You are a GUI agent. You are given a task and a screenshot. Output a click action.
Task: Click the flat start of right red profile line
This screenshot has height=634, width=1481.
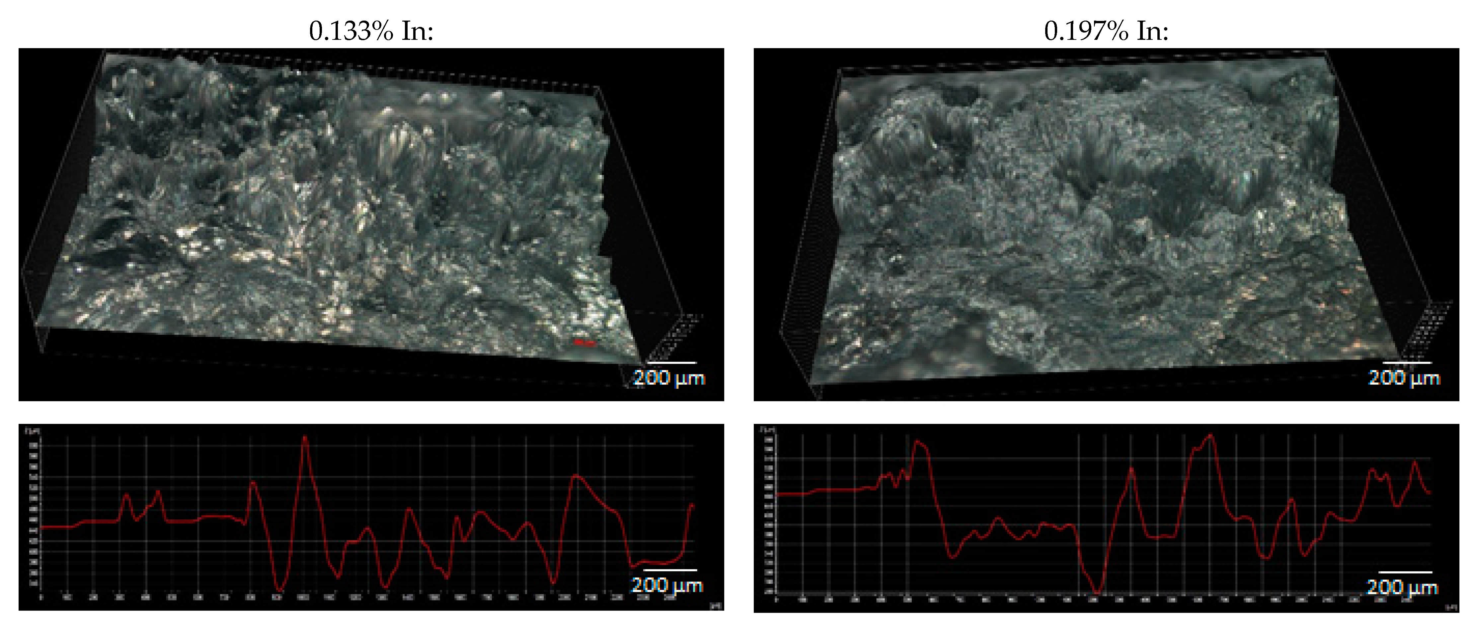pos(792,494)
